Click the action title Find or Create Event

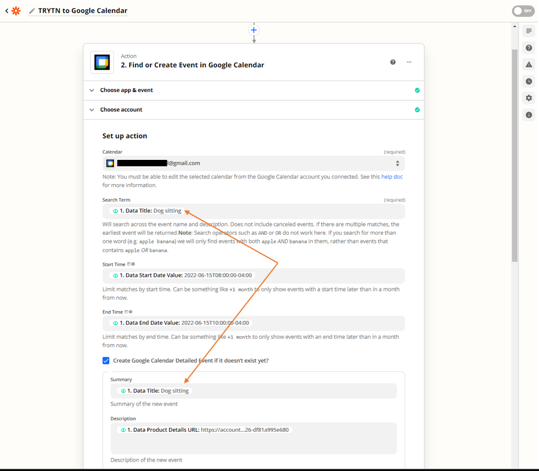[x=192, y=65]
